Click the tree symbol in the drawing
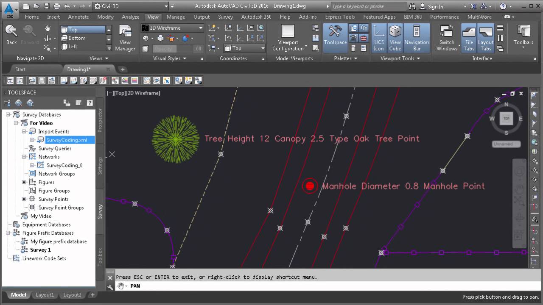543x305 pixels. tap(175, 139)
